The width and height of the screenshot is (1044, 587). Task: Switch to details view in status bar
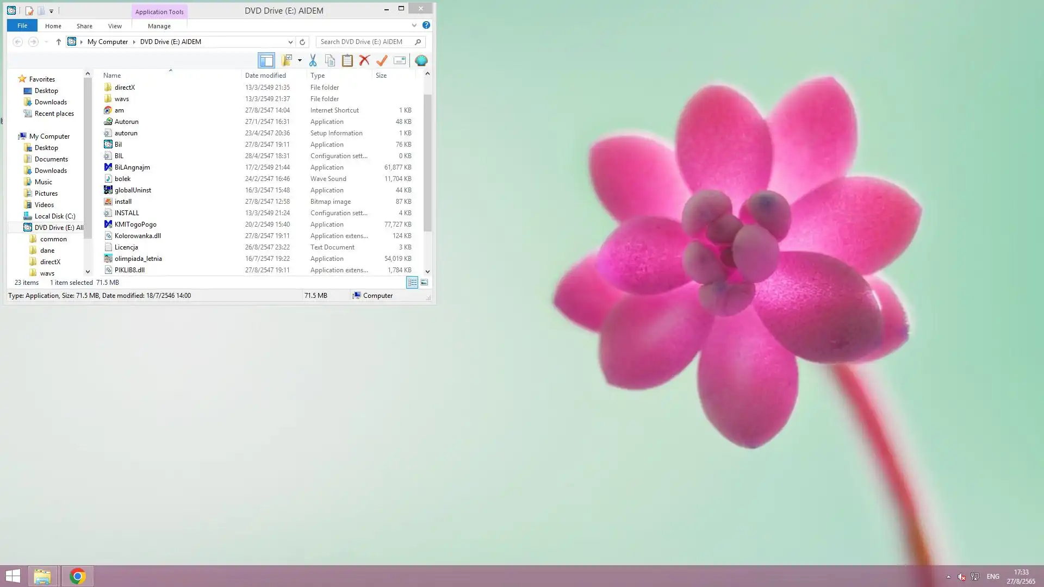pos(412,282)
